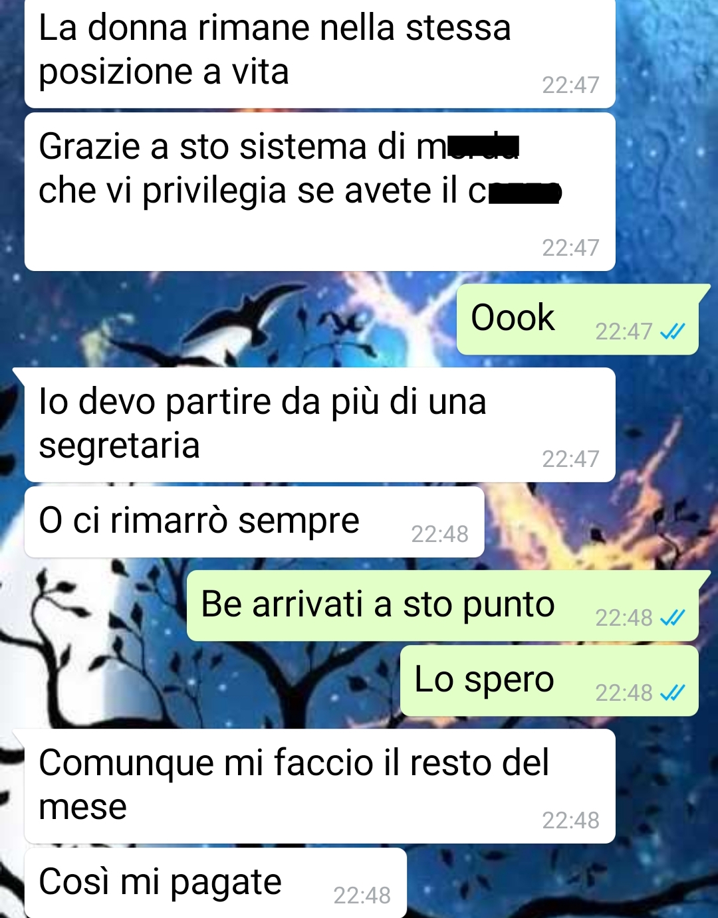Tap the 'Così mi pagate' message bubble

point(215,883)
